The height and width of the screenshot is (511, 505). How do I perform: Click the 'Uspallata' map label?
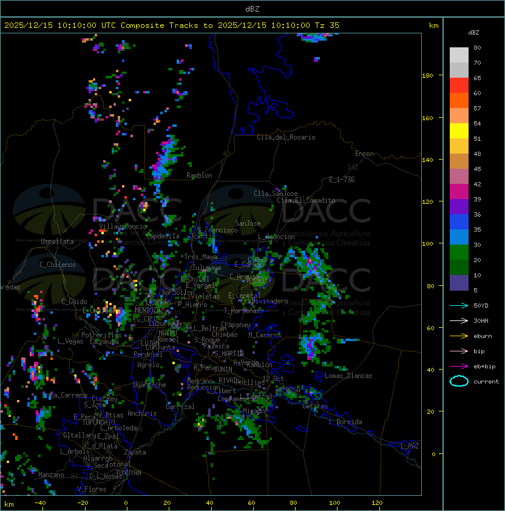[x=57, y=242]
